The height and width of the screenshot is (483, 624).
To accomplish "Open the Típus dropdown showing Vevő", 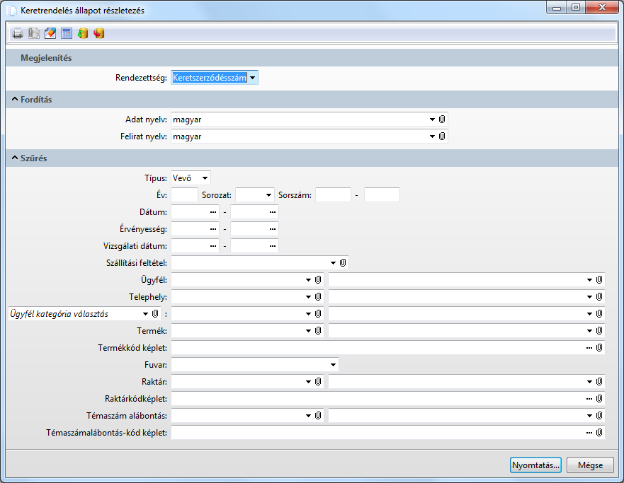I will tap(204, 178).
